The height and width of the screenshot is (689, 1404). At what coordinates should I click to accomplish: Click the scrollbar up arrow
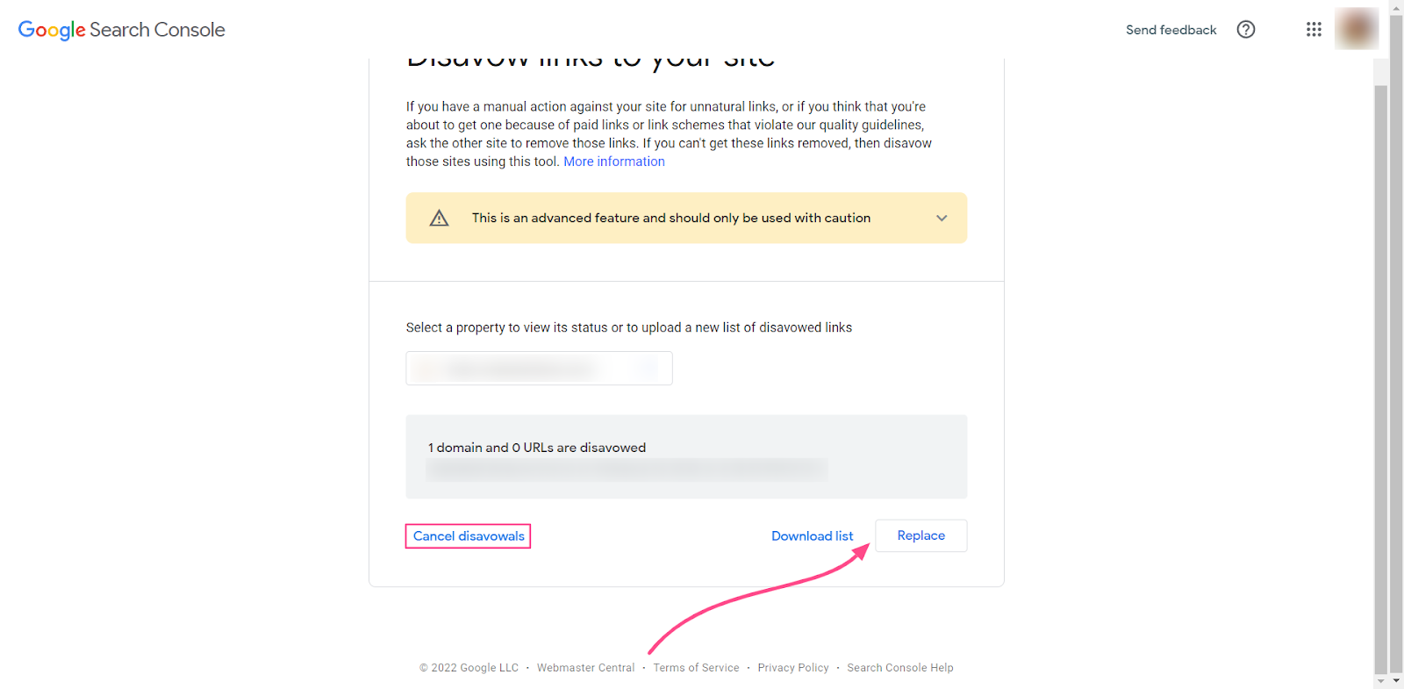click(1381, 7)
